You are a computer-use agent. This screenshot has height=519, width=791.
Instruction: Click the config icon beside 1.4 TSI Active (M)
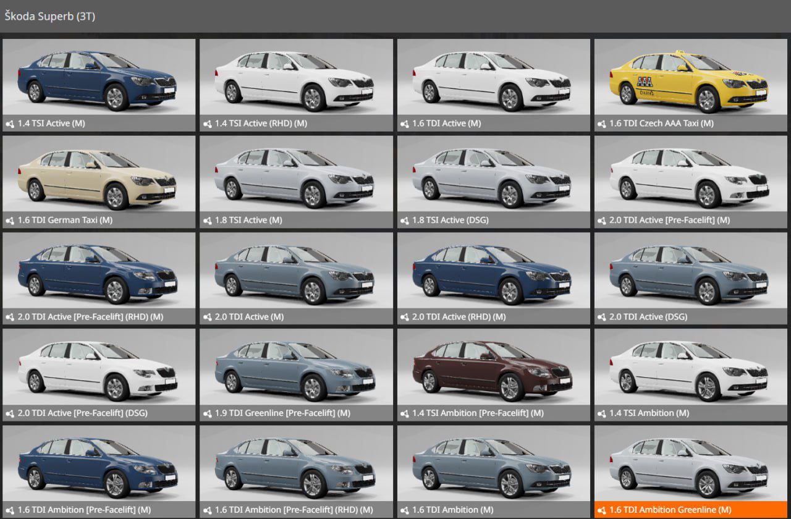tap(10, 124)
